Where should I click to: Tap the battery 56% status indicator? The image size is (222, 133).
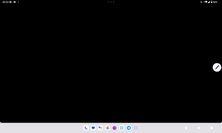pos(214,2)
